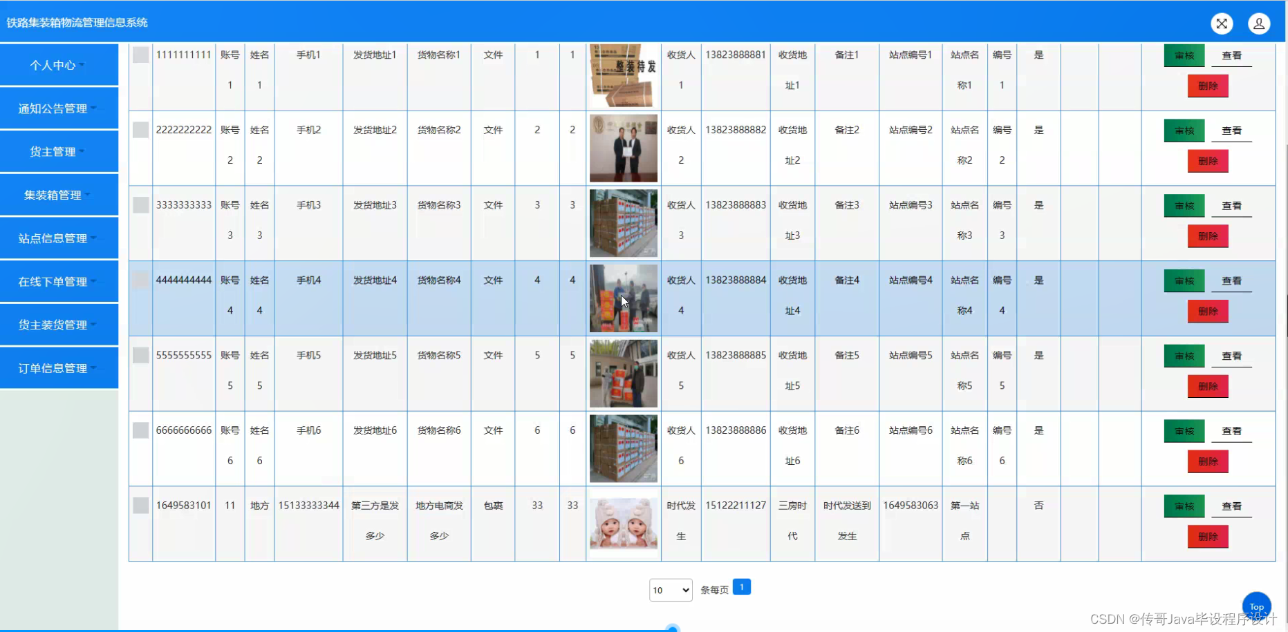Select the row checkbox for 2222222222
Viewport: 1288px width, 632px height.
(x=140, y=130)
